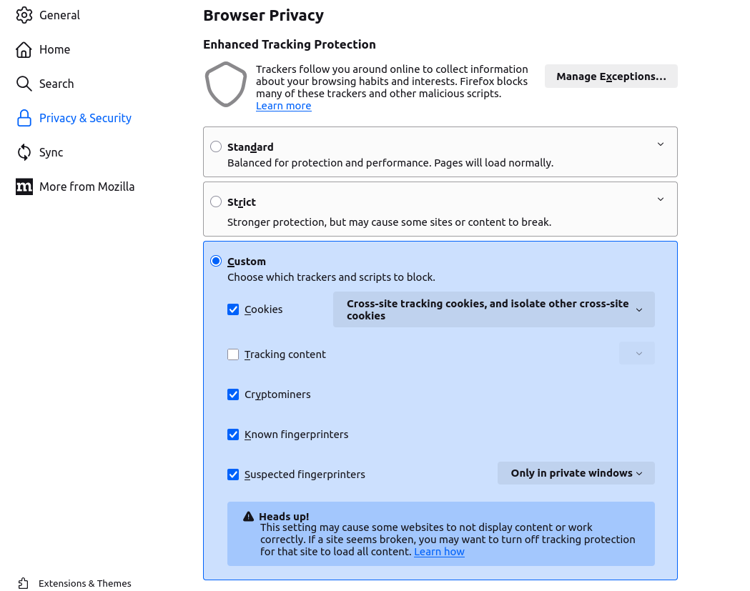Open More from Mozilla section
The height and width of the screenshot is (591, 750).
pos(87,187)
